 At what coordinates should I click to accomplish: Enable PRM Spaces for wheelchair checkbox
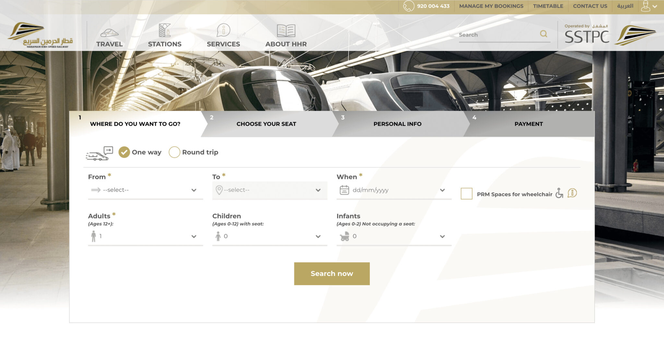tap(466, 194)
